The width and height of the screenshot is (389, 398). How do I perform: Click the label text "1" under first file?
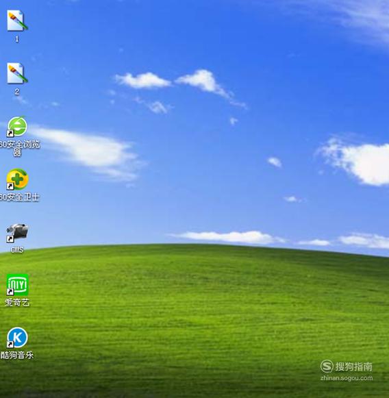point(17,39)
